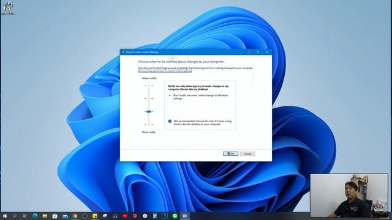The height and width of the screenshot is (220, 392).
Task: Click the 'Always notify' label
Action: point(149,78)
